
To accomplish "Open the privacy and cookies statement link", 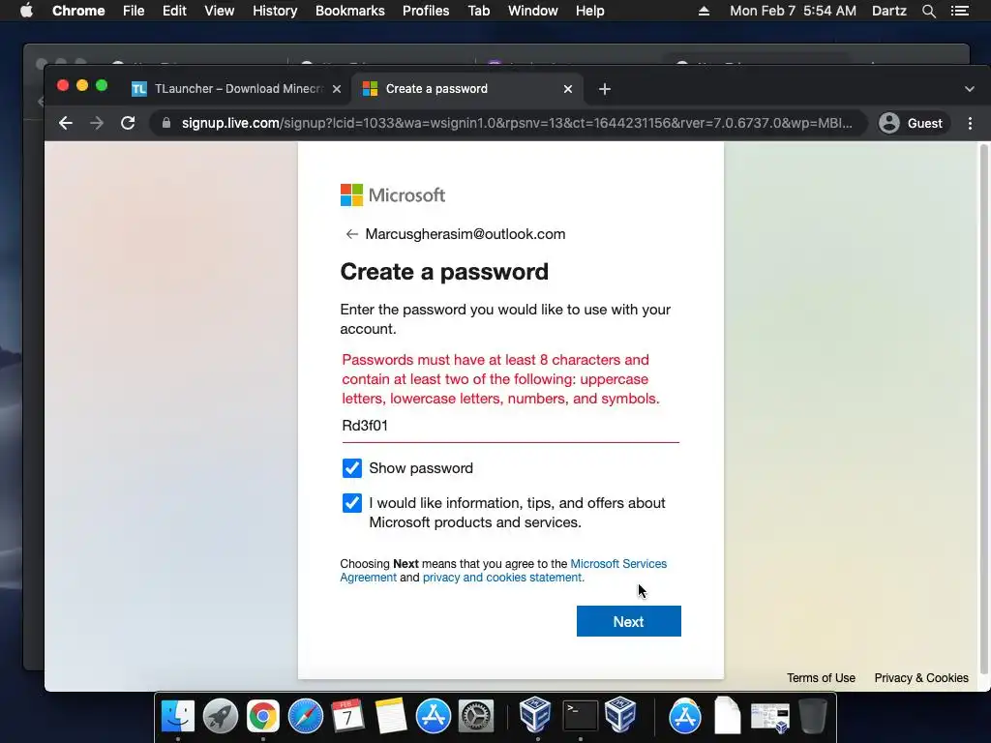I will tap(503, 578).
